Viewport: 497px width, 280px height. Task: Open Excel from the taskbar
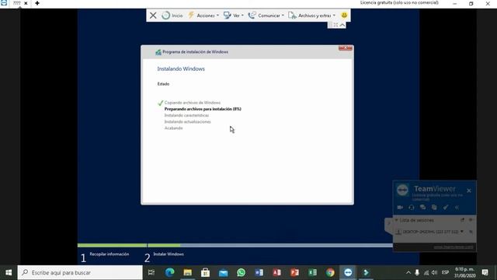click(x=312, y=272)
